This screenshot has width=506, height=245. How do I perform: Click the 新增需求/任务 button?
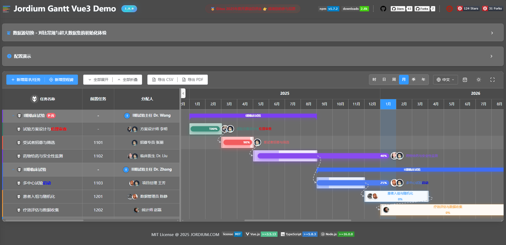[x=26, y=80]
